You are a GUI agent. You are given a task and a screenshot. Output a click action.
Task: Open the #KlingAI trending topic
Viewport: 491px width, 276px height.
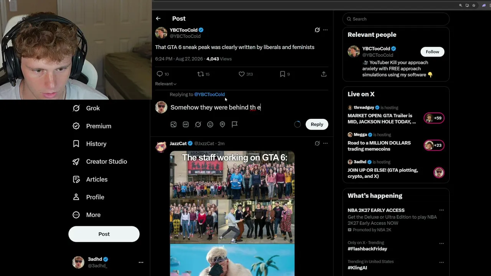pyautogui.click(x=357, y=268)
